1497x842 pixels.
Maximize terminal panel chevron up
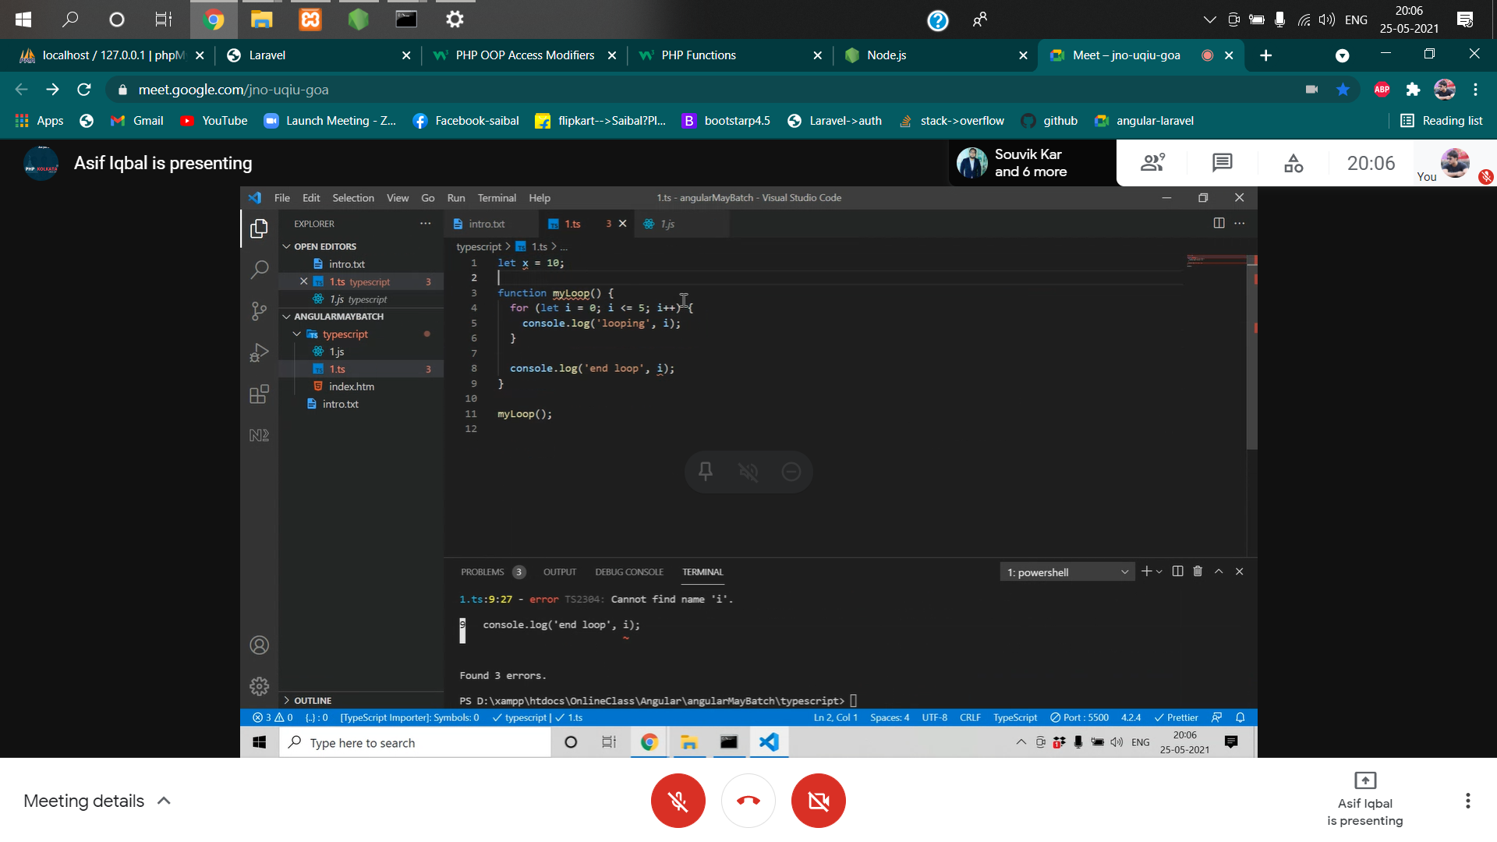[x=1219, y=571]
